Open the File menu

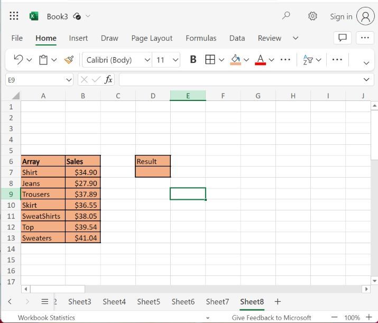click(x=17, y=38)
